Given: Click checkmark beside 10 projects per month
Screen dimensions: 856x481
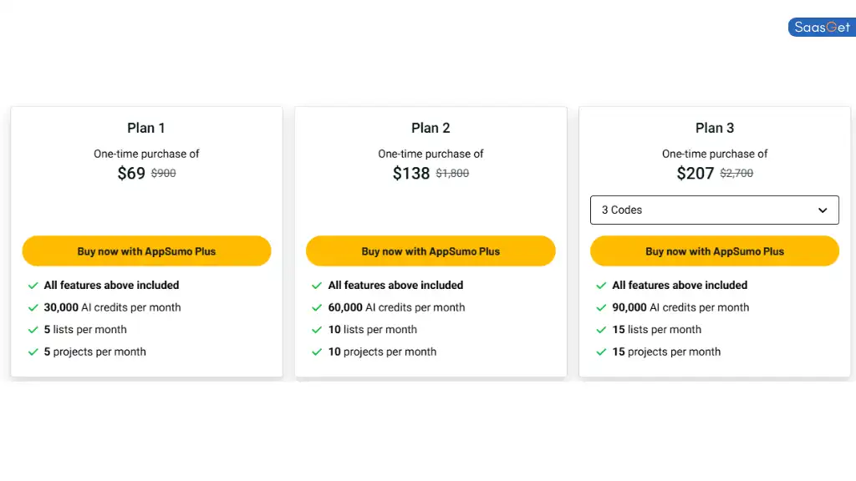Looking at the screenshot, I should (x=317, y=352).
